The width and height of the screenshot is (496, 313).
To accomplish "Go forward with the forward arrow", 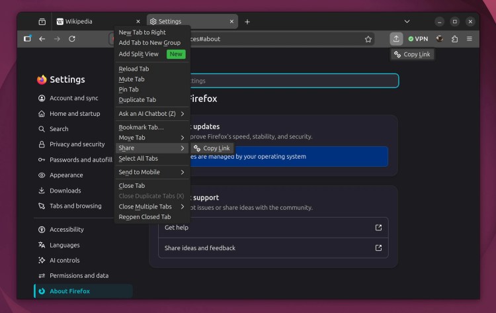I will (57, 38).
